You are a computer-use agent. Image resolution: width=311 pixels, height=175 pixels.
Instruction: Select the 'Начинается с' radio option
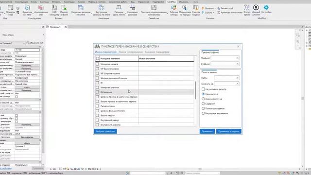[203, 94]
